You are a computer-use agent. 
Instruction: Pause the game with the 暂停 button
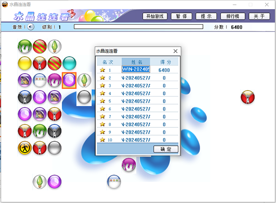[182, 16]
